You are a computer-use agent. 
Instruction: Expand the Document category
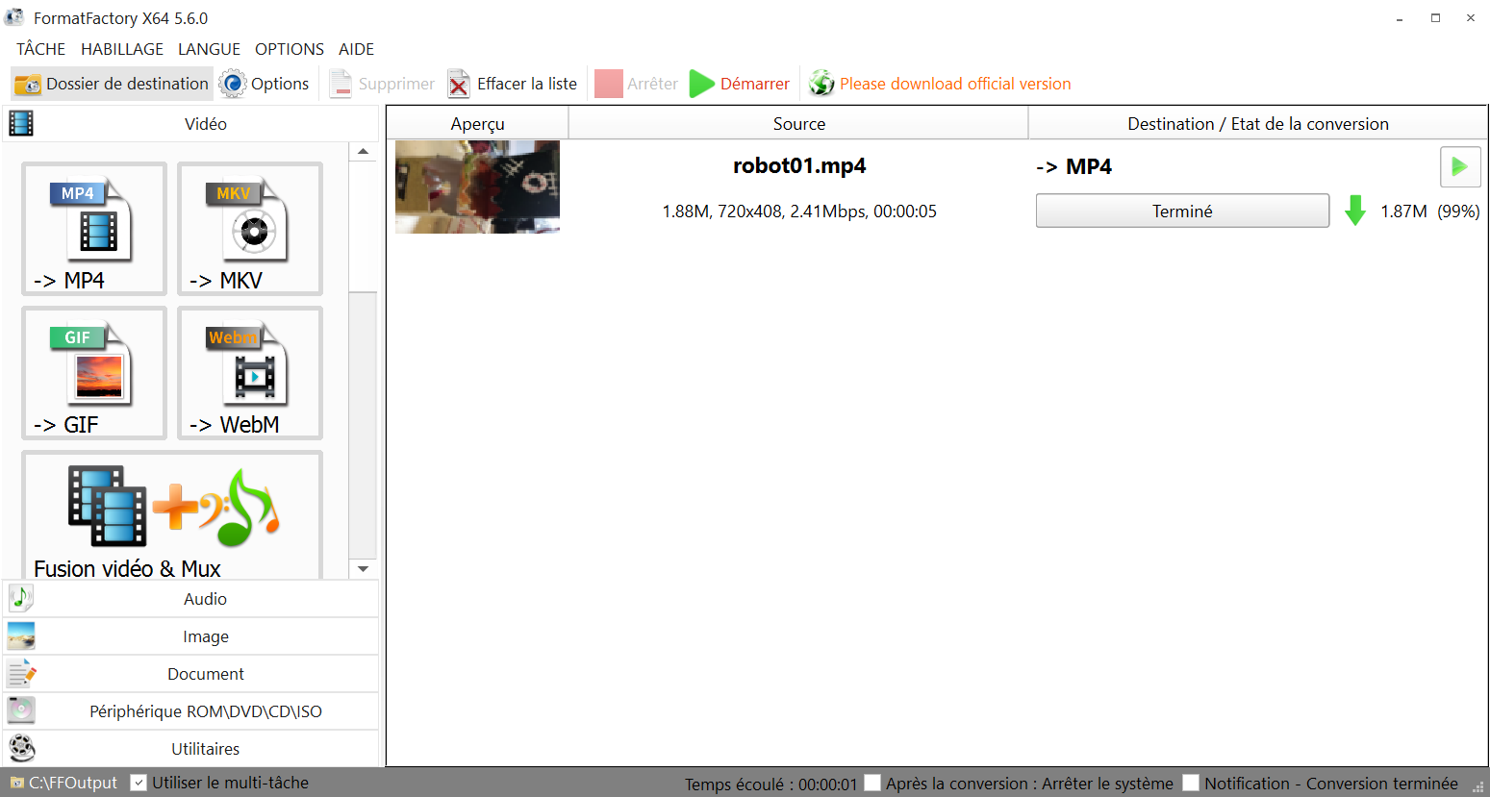[190, 674]
